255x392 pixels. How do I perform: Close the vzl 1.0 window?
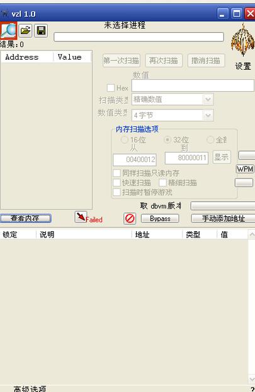(x=250, y=13)
